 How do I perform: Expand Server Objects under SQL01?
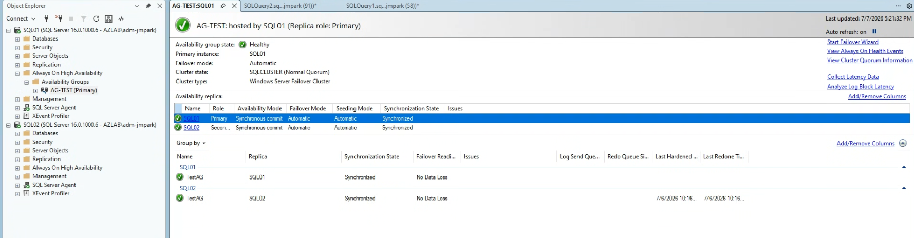pyautogui.click(x=17, y=56)
